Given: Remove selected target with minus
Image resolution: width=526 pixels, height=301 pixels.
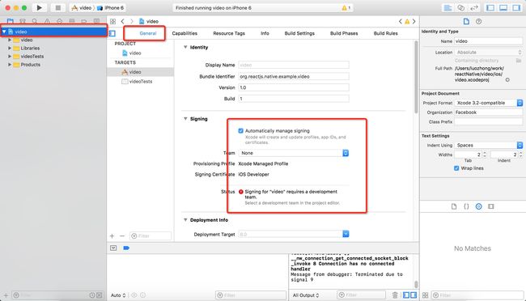Looking at the screenshot, I should (x=122, y=236).
